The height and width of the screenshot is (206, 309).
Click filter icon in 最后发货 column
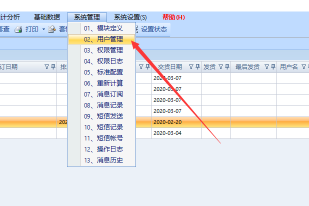[x=266, y=66]
